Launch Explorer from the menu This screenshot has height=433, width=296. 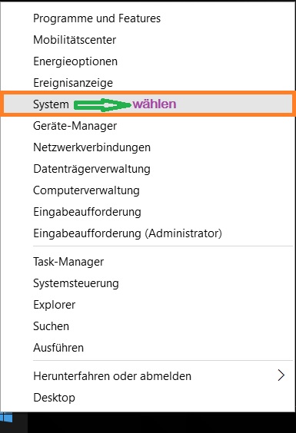click(x=55, y=305)
